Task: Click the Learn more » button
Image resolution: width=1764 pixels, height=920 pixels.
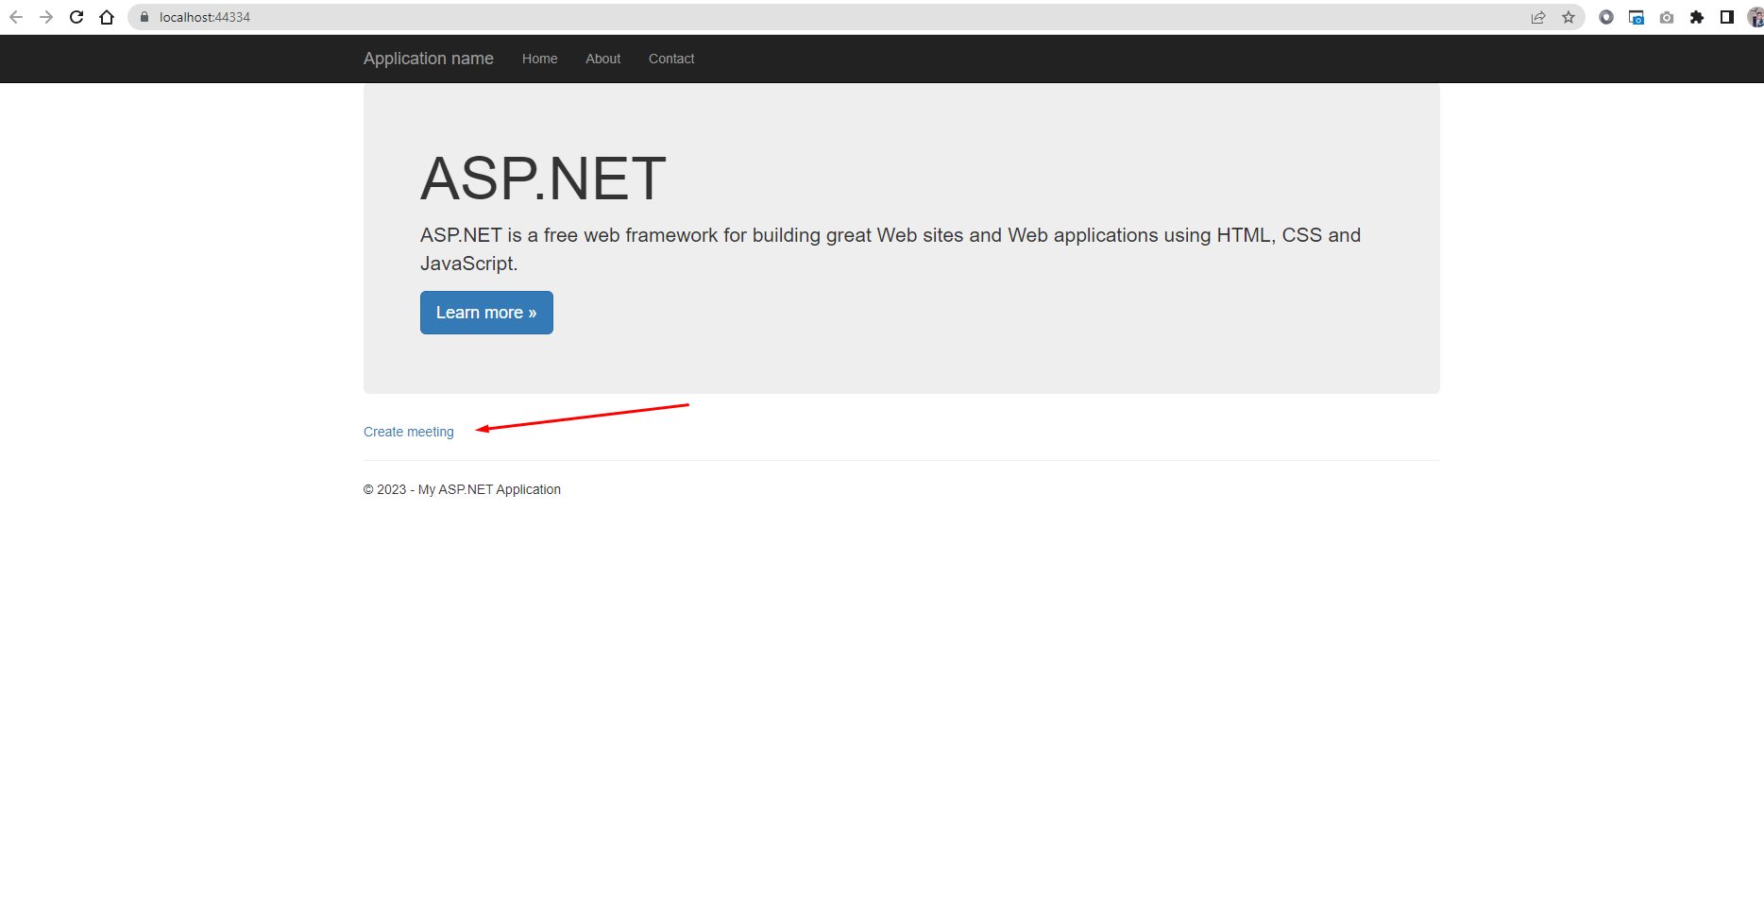Action: (486, 313)
